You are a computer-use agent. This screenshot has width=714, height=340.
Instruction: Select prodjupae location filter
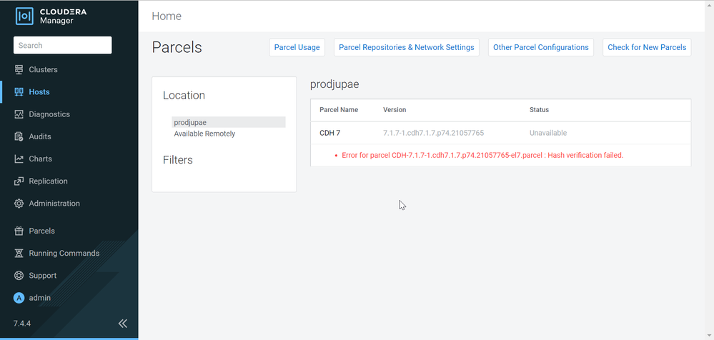tap(229, 122)
